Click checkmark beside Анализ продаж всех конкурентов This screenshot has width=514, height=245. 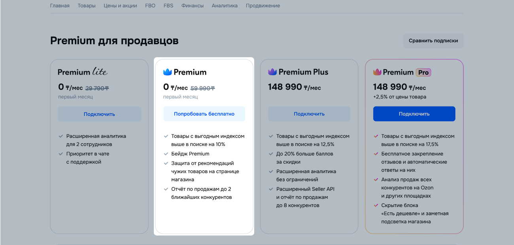tap(376, 180)
